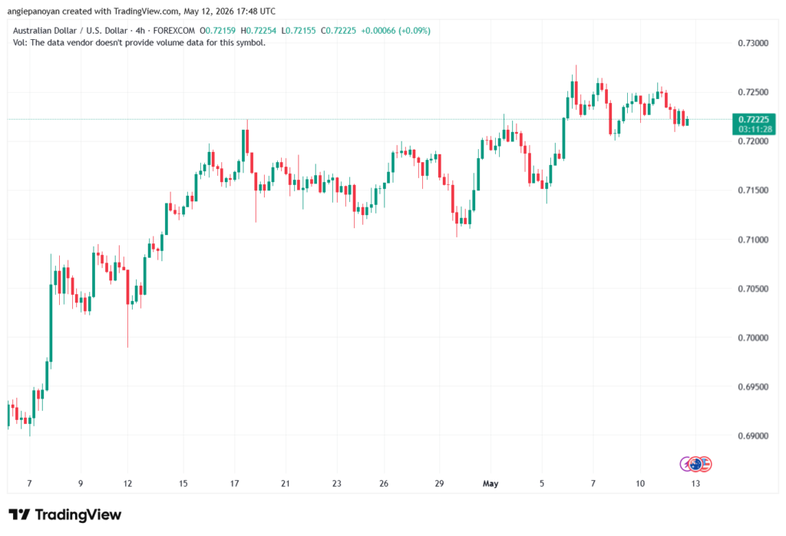Screen dimensions: 786x536
Task: Click the 13 date label on time axis
Action: point(695,484)
